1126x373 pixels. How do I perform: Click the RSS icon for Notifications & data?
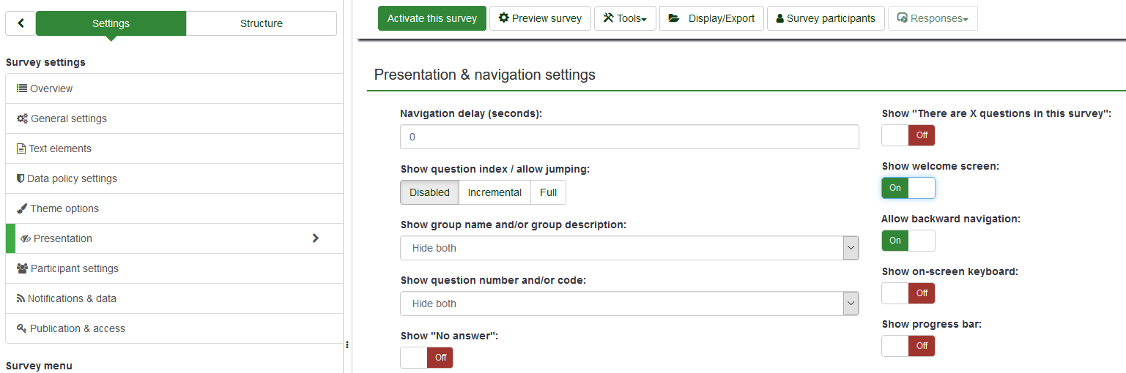(21, 298)
